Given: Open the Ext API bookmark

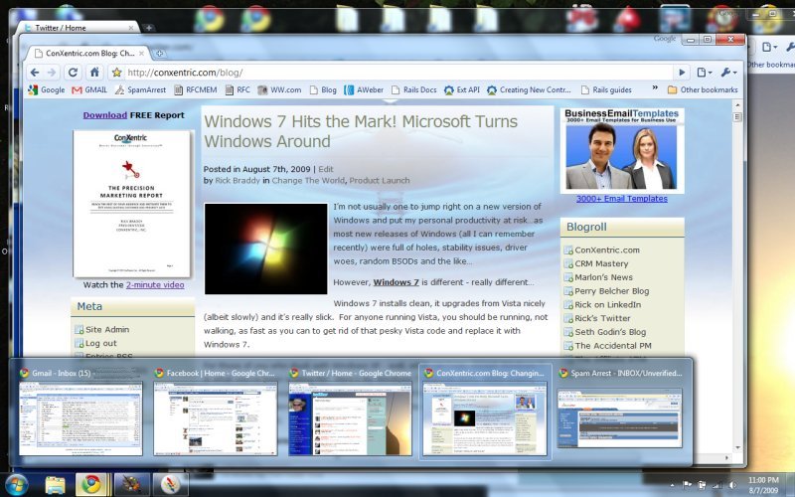Looking at the screenshot, I should tap(462, 89).
